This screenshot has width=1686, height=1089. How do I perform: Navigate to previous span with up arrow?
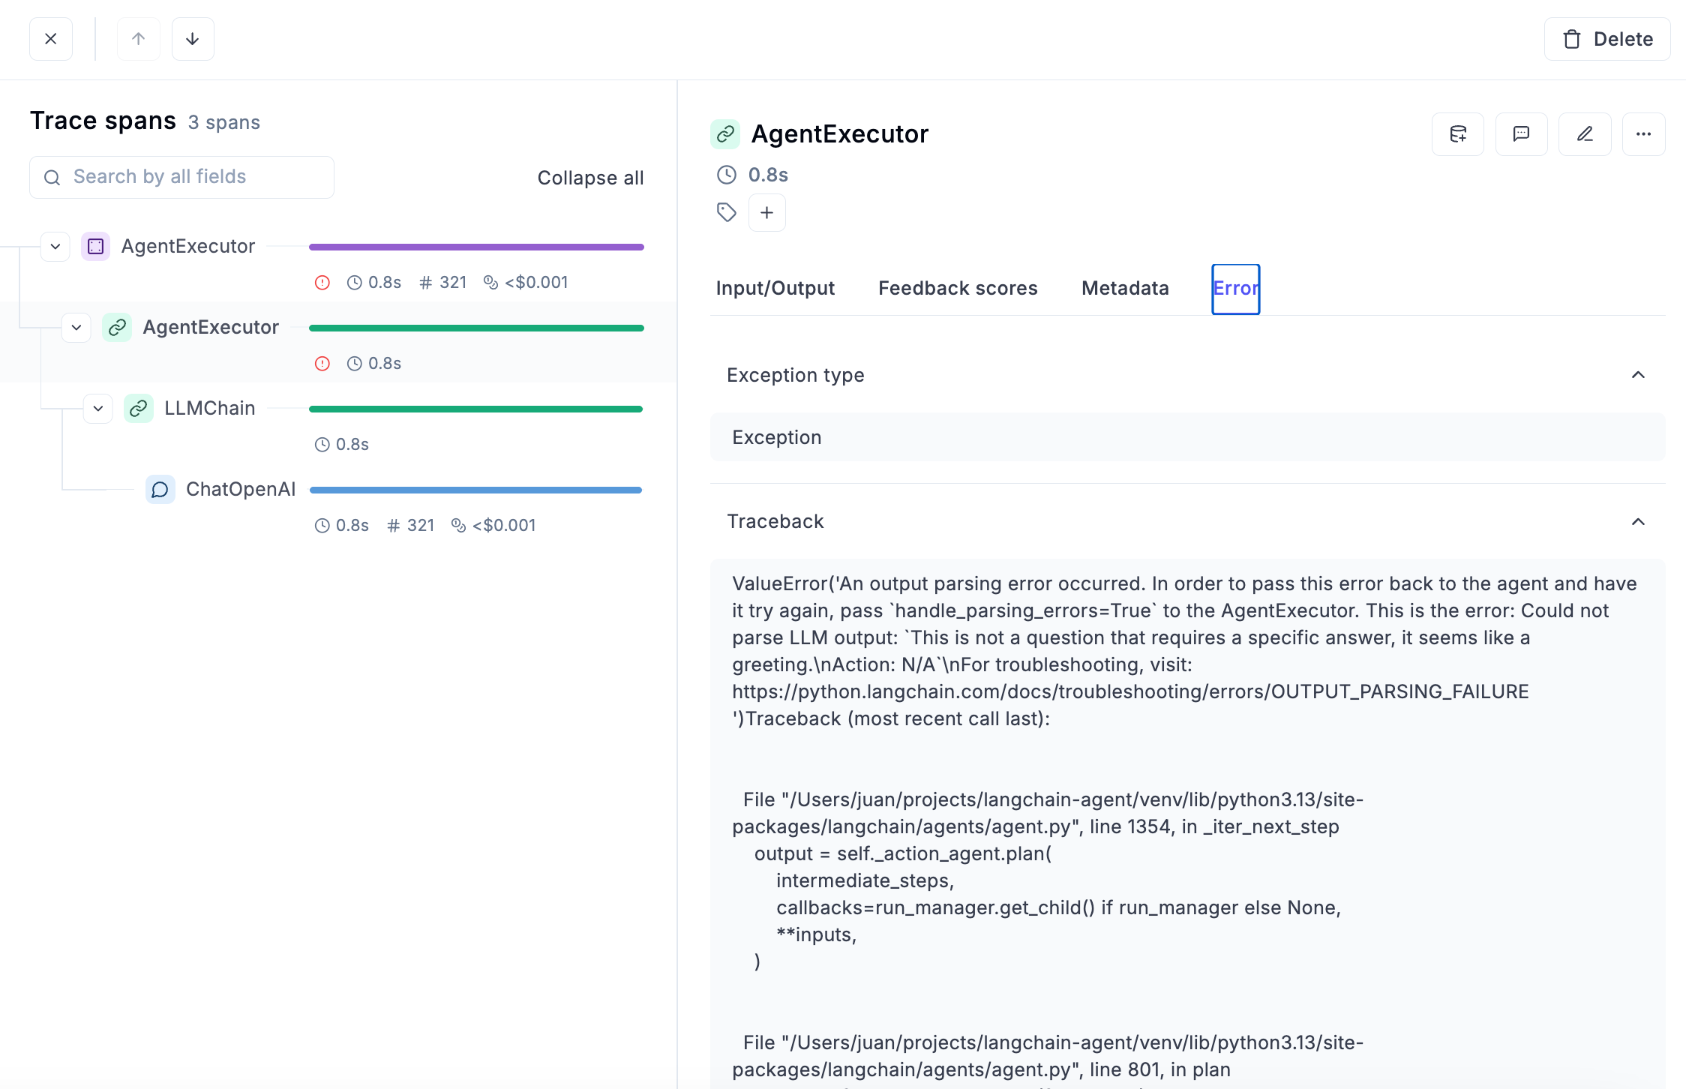coord(139,38)
